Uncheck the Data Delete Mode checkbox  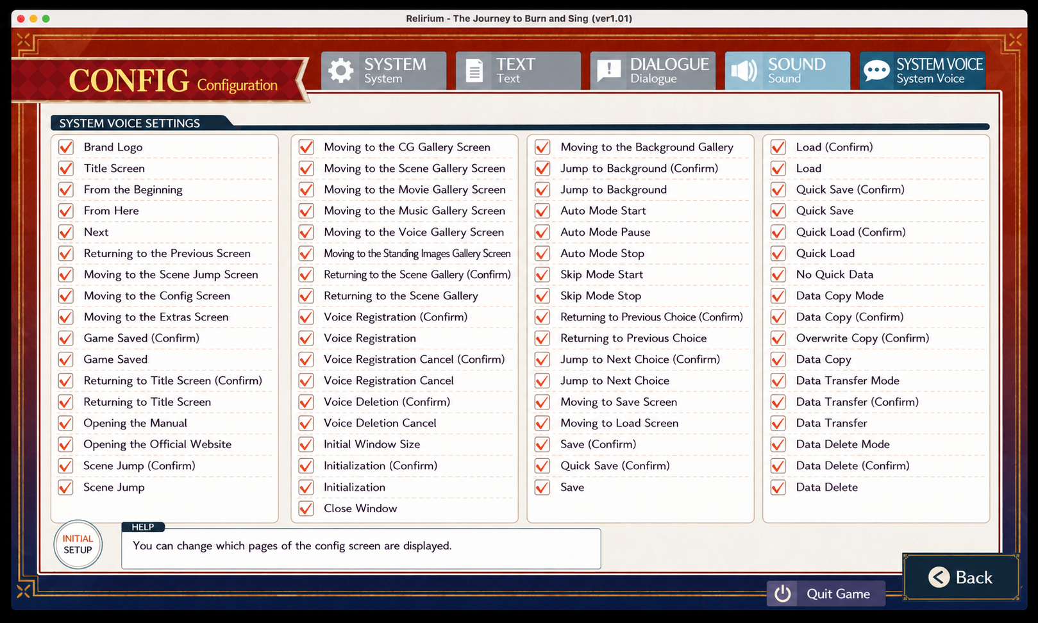pos(778,444)
